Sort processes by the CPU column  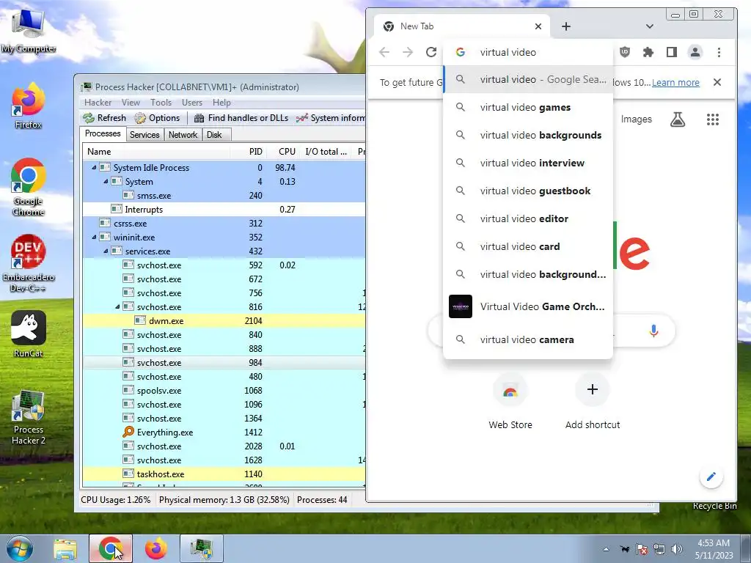[284, 151]
